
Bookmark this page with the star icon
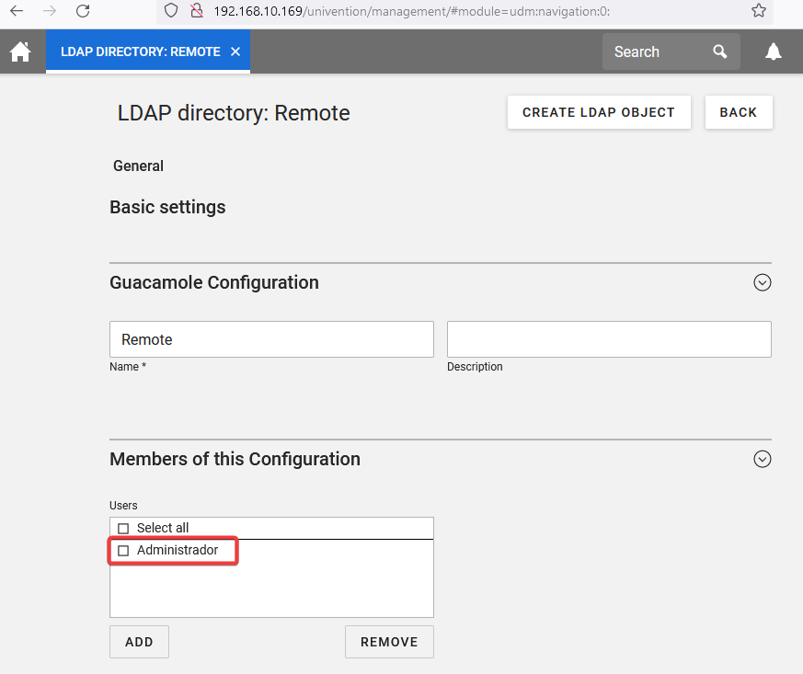click(x=758, y=11)
